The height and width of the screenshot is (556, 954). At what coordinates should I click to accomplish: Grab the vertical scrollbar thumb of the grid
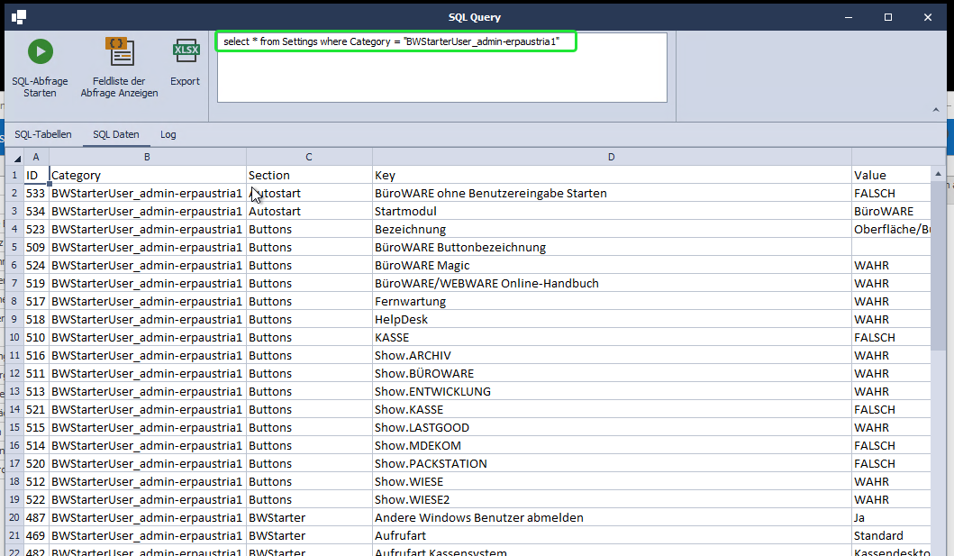click(938, 265)
